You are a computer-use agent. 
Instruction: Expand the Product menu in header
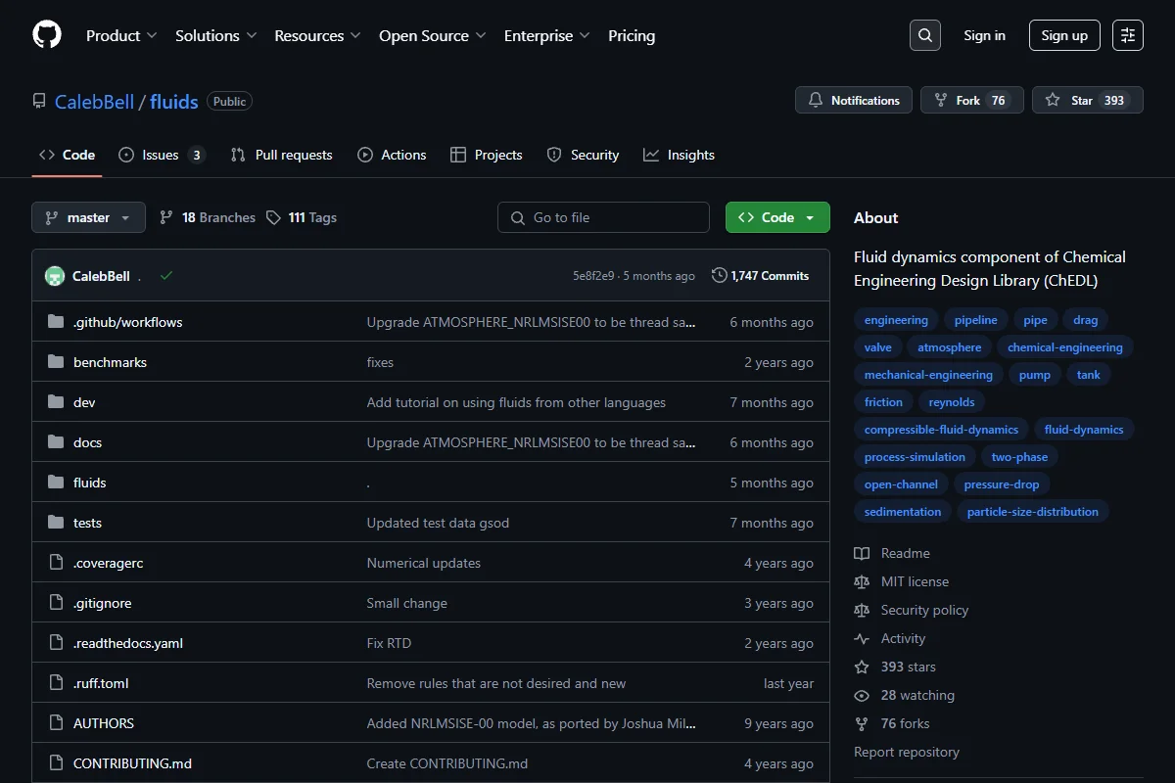click(x=121, y=35)
